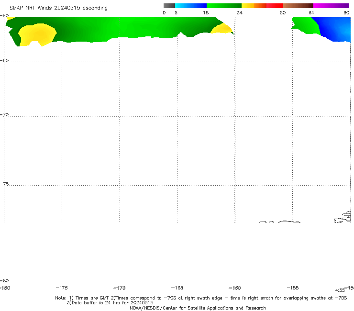Click the blue wind region at top right
Image resolution: width=354 pixels, height=311 pixels.
334,28
